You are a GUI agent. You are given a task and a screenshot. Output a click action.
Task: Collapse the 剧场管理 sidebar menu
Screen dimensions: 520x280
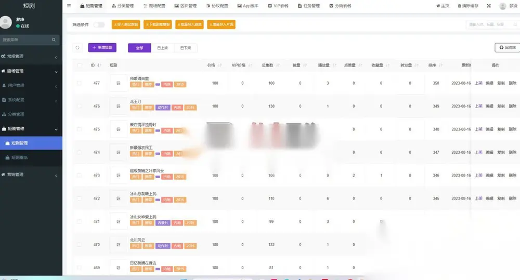[x=31, y=71]
